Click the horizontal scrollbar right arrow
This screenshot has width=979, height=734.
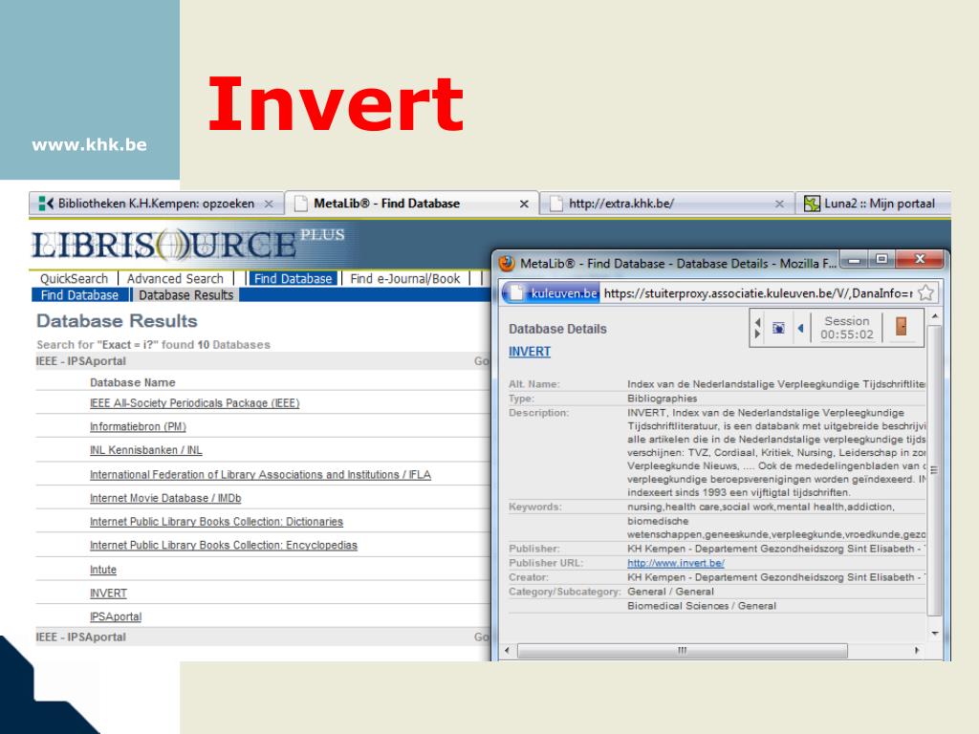[x=917, y=650]
